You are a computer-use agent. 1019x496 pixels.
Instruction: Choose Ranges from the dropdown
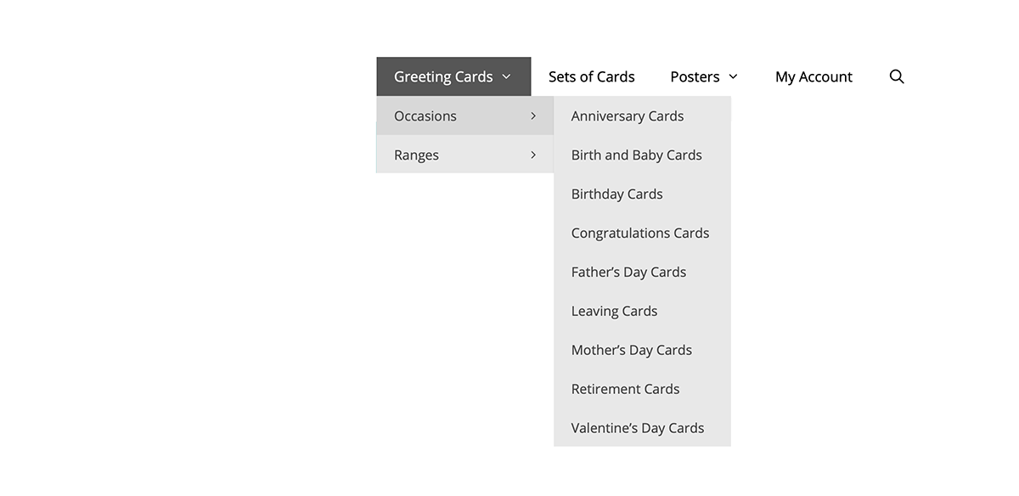(416, 155)
